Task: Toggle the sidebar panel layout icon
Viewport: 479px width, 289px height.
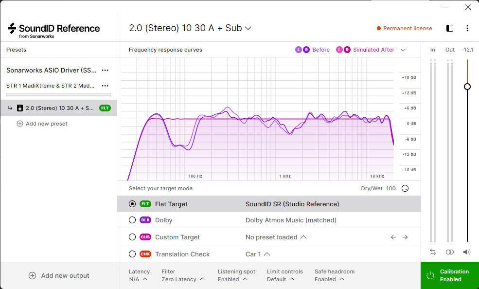Action: 450,28
